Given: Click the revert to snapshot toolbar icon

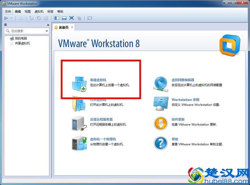Looking at the screenshot, I should pos(39,18).
